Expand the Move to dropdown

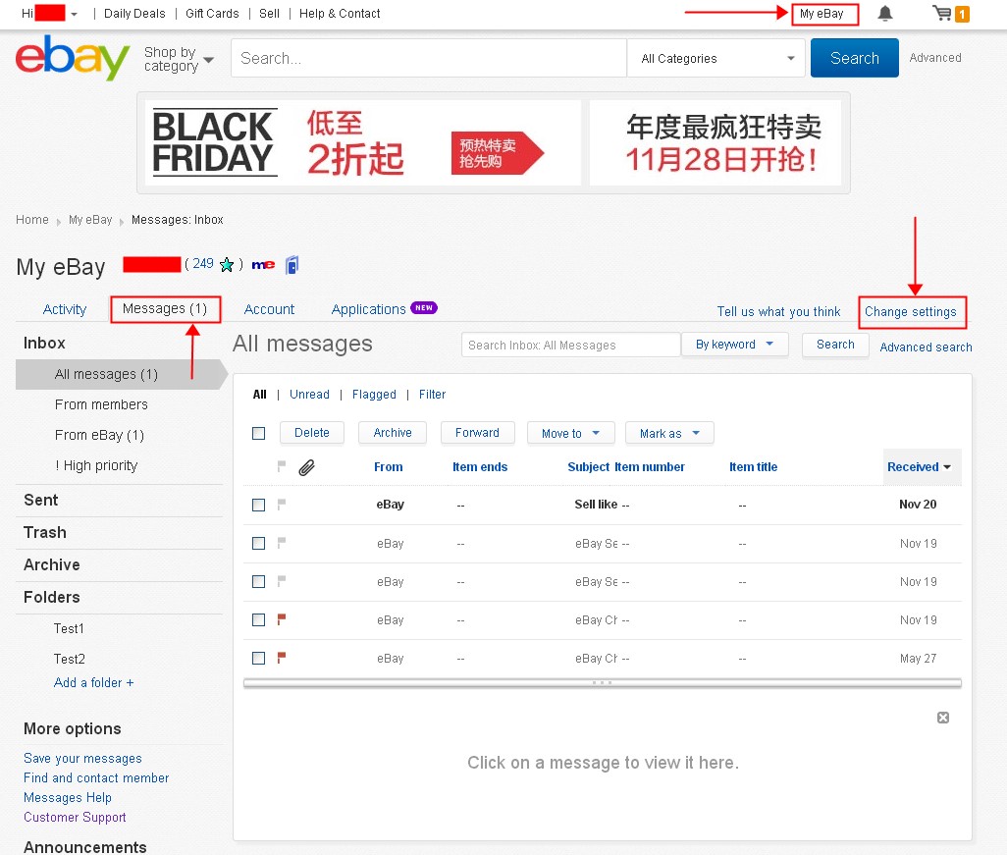(x=570, y=434)
